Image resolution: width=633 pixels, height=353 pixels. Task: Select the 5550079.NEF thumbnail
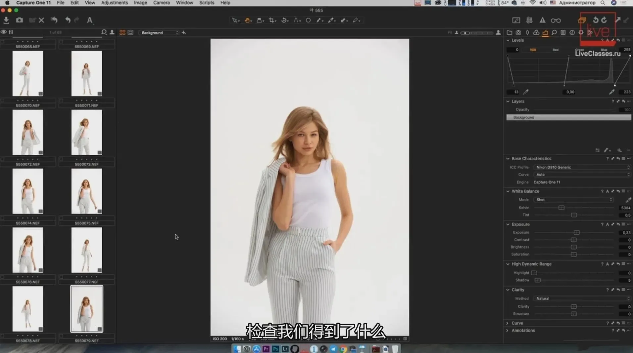pos(87,309)
